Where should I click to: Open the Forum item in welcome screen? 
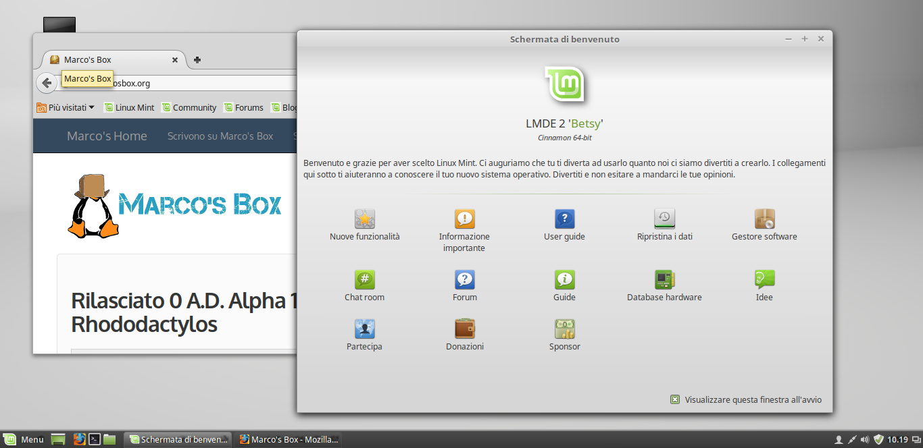click(x=465, y=286)
